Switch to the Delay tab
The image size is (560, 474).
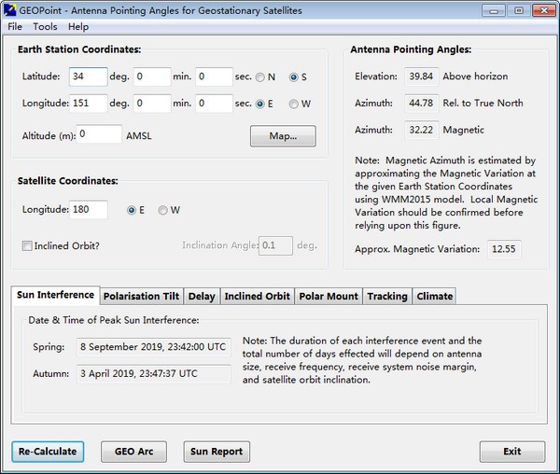tap(201, 297)
